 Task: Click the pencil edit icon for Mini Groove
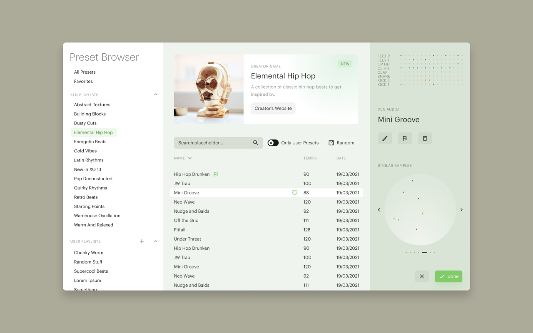pyautogui.click(x=385, y=138)
